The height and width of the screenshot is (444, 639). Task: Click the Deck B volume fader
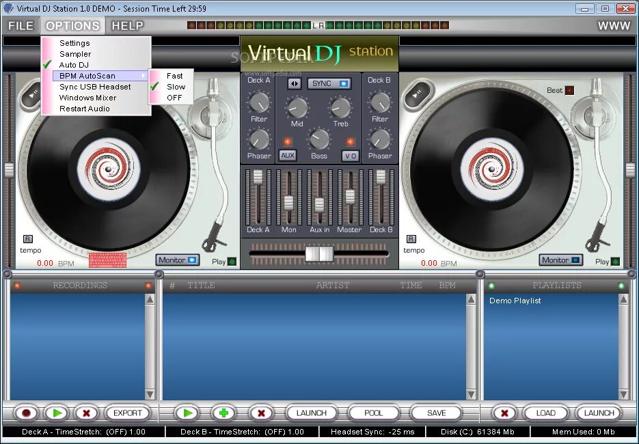(381, 177)
